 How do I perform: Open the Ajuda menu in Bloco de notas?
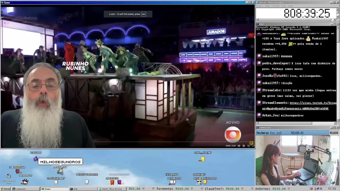point(291,6)
